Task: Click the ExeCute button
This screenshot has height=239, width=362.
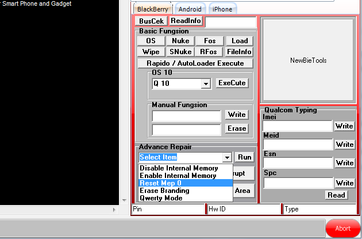Action: [232, 83]
